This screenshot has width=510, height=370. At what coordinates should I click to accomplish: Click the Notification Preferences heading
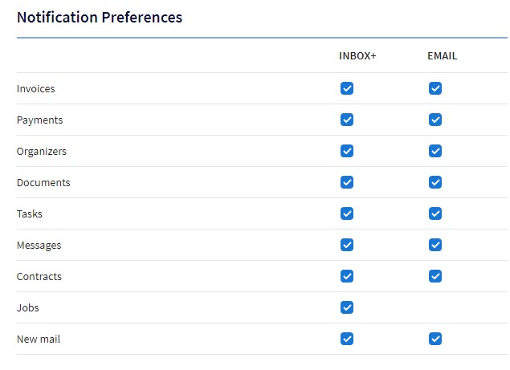point(100,17)
